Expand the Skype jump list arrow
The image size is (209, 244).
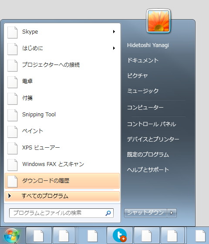(x=114, y=32)
